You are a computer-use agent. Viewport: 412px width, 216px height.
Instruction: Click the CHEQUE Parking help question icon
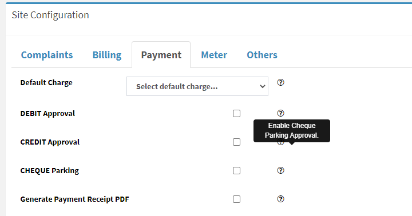[280, 170]
